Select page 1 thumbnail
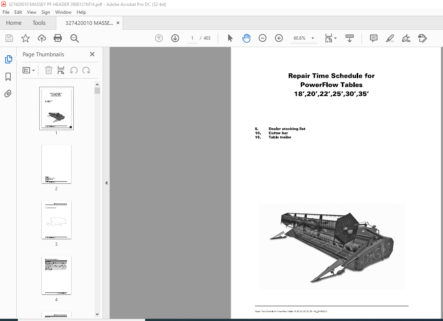This screenshot has height=321, width=443. point(57,109)
